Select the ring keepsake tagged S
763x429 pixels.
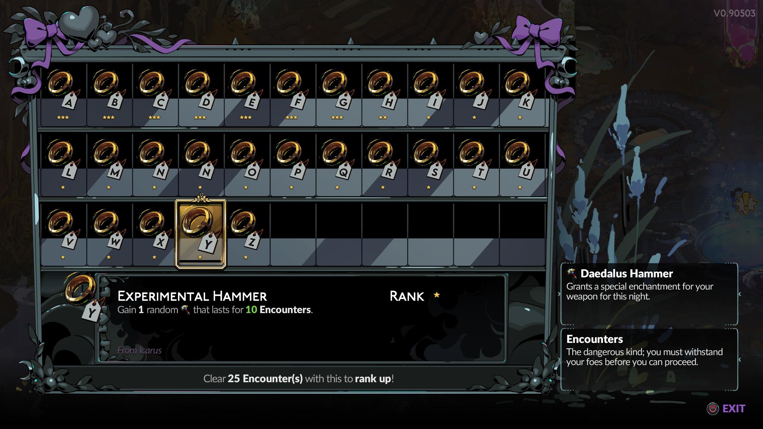[430, 164]
